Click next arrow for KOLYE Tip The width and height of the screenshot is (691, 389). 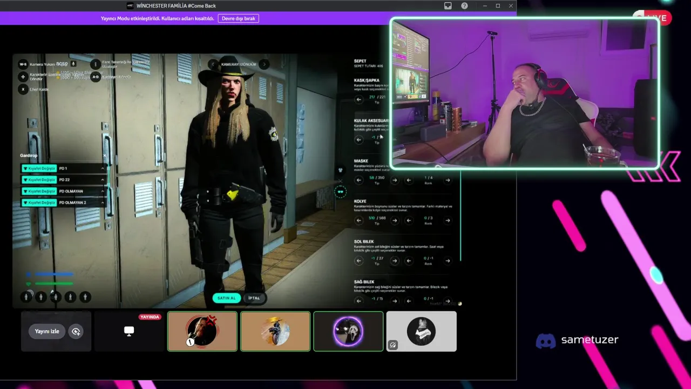click(395, 220)
